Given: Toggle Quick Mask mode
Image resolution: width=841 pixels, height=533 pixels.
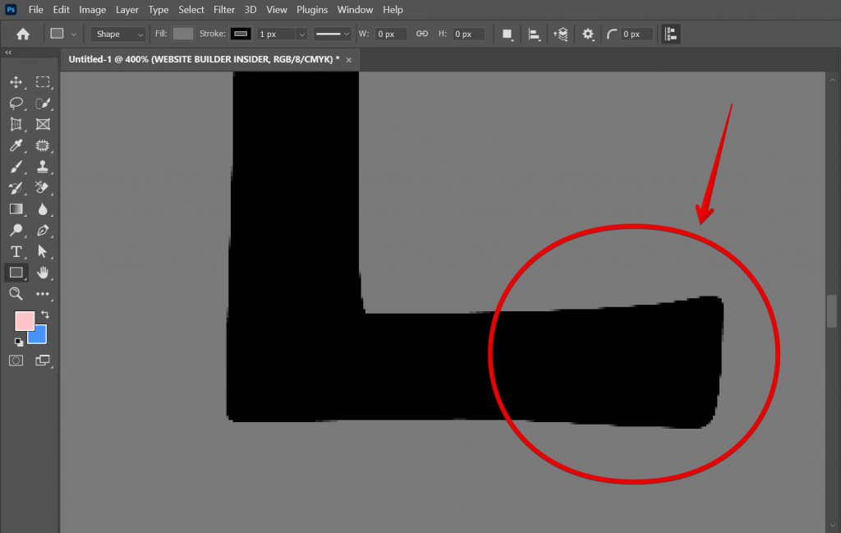Looking at the screenshot, I should [x=15, y=360].
